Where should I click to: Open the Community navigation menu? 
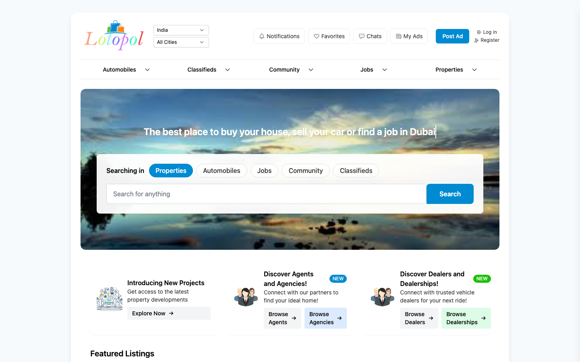291,70
